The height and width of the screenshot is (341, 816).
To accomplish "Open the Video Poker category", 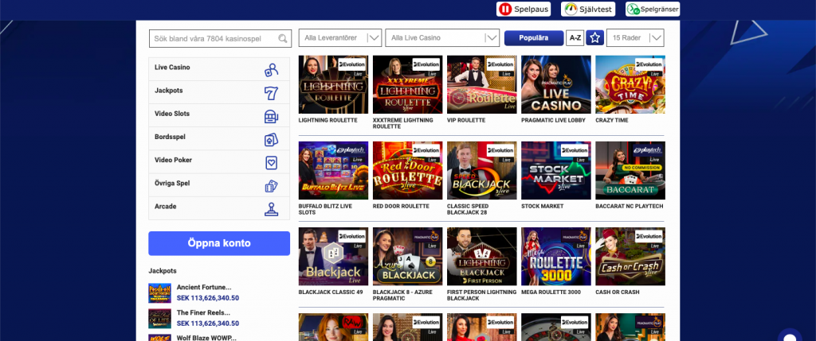I will (x=219, y=162).
